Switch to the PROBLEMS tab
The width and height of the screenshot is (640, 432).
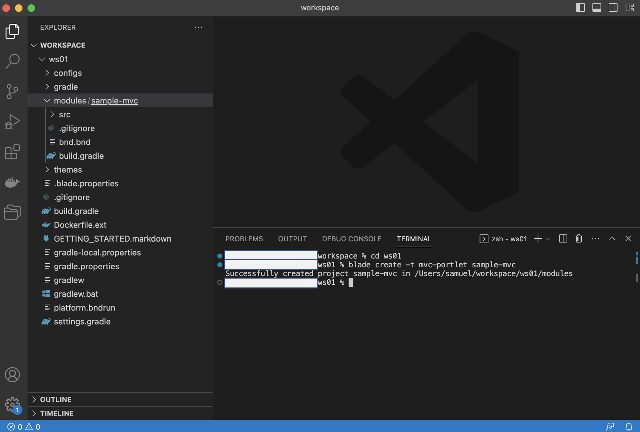tap(244, 239)
